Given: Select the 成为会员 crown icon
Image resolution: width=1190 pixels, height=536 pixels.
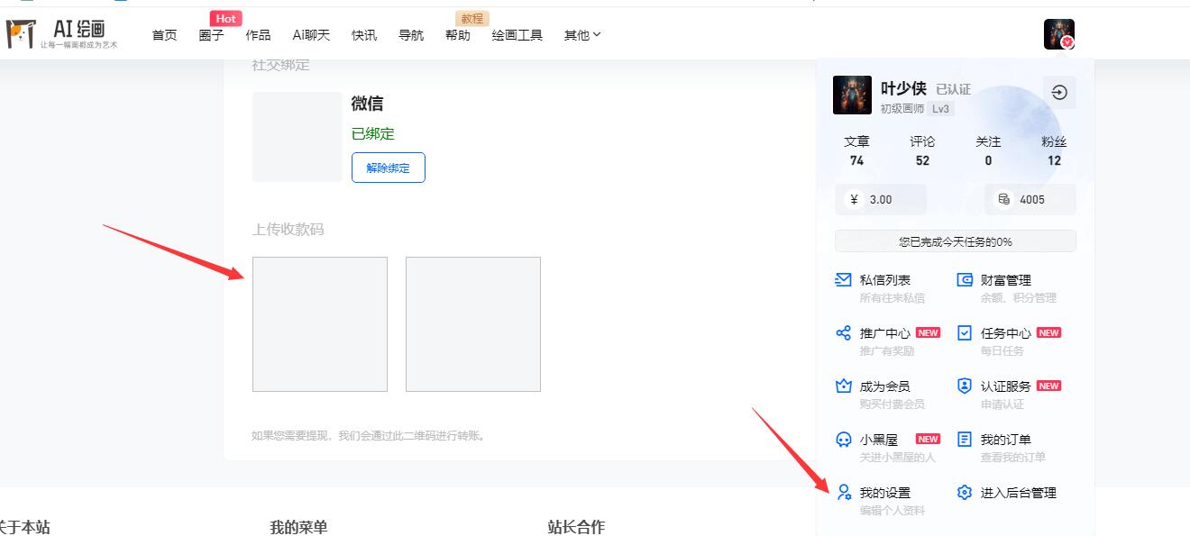Looking at the screenshot, I should tap(843, 386).
